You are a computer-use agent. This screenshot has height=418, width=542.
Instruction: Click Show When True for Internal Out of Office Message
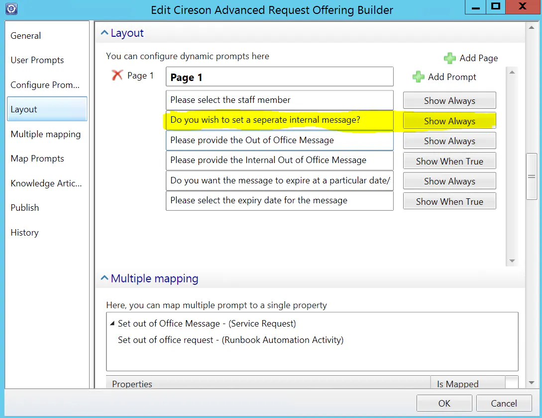click(449, 161)
